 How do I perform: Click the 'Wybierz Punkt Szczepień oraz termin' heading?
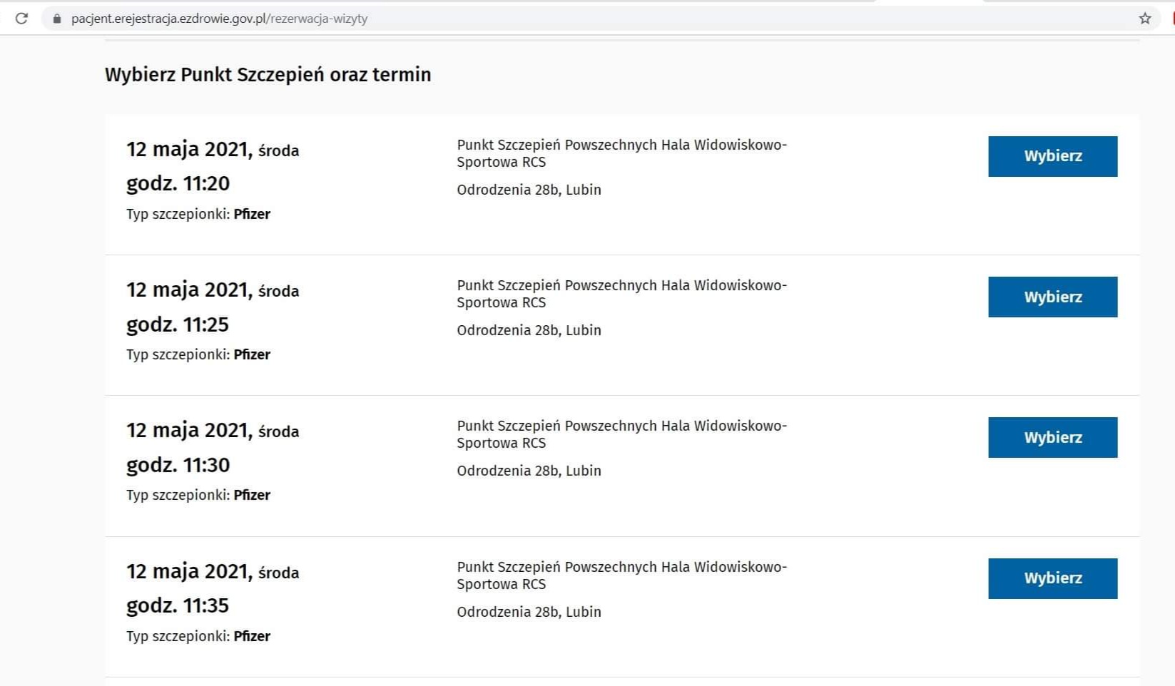[x=268, y=75]
